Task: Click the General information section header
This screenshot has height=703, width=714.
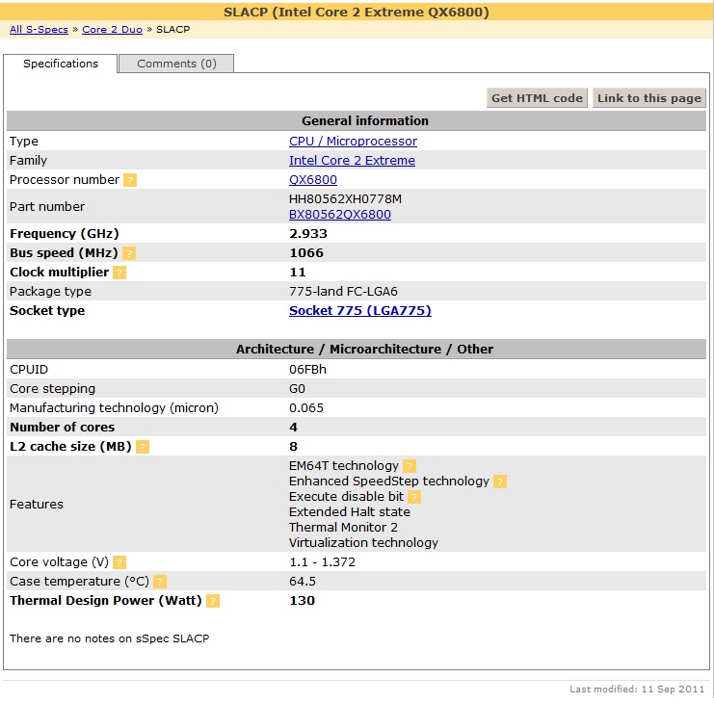Action: pos(357,121)
